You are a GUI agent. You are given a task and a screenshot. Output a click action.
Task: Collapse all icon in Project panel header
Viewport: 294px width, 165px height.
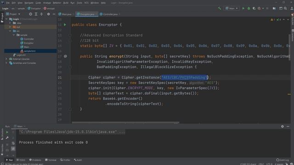point(41,14)
